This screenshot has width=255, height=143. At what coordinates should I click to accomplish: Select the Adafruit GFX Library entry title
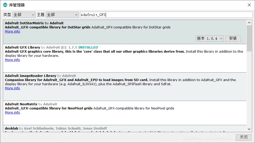23,47
